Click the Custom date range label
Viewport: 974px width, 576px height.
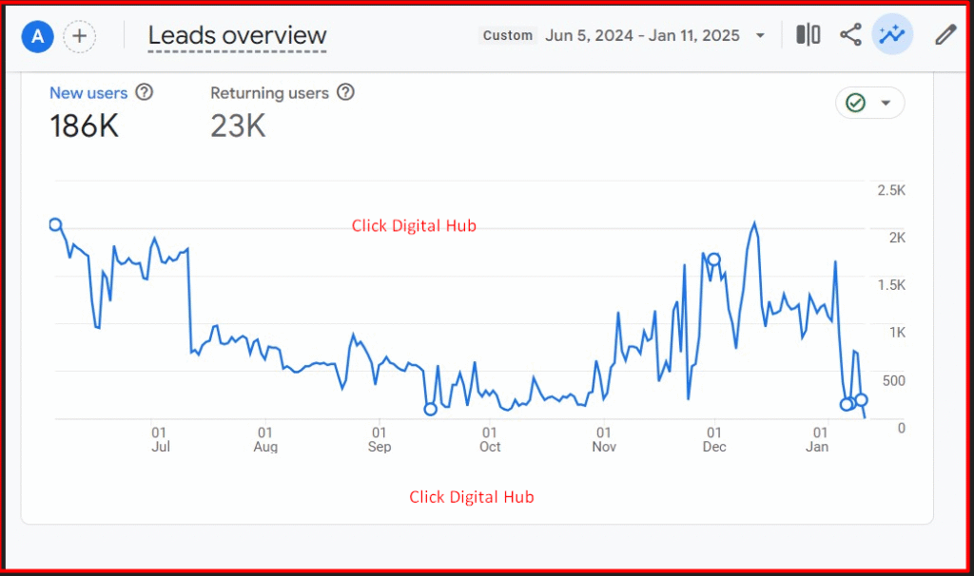pos(507,35)
